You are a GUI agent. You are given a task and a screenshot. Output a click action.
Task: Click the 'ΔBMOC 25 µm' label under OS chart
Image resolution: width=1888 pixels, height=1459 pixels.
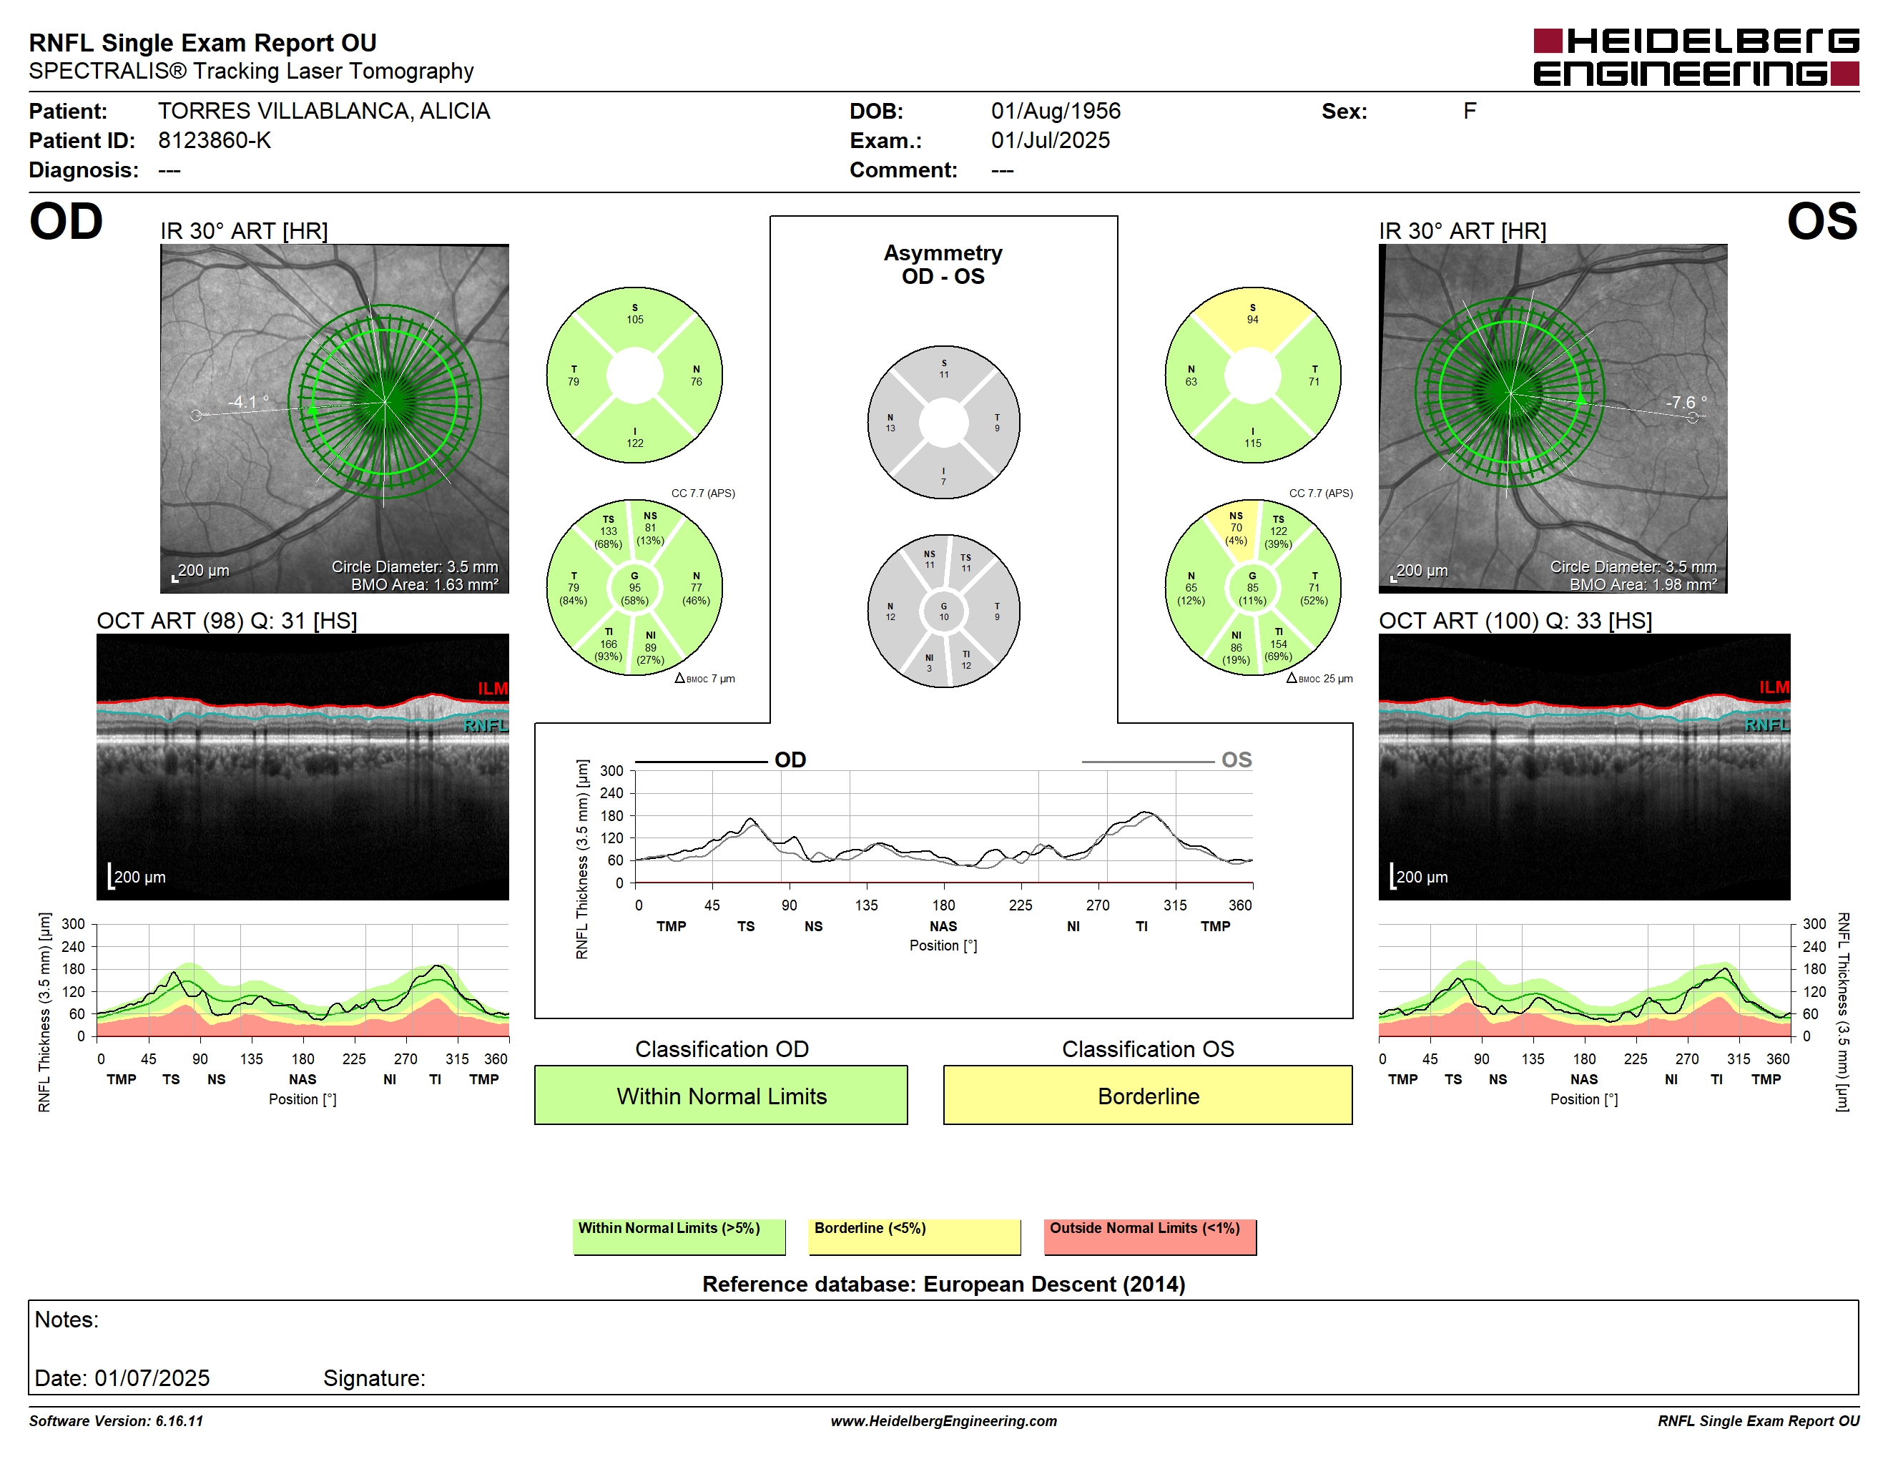click(x=1319, y=679)
